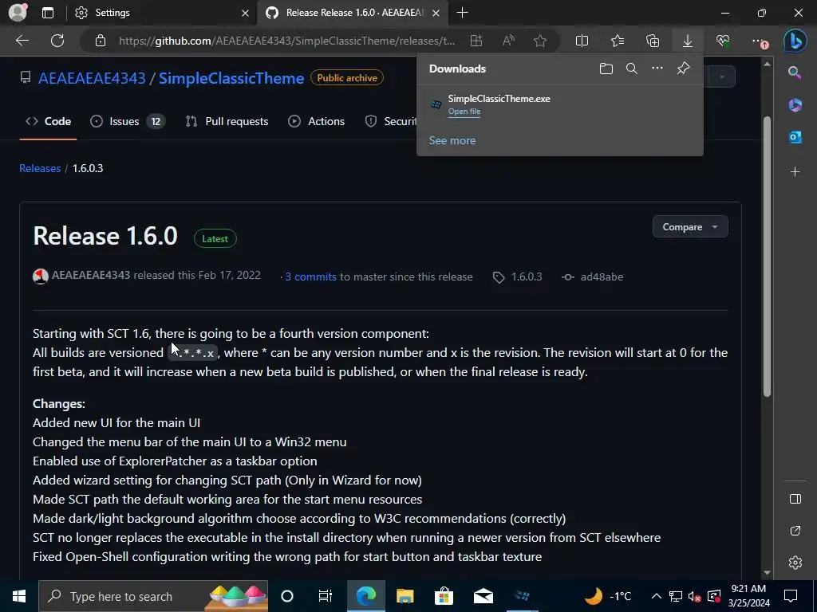
Task: Click the volume muted tray icon
Action: [695, 596]
